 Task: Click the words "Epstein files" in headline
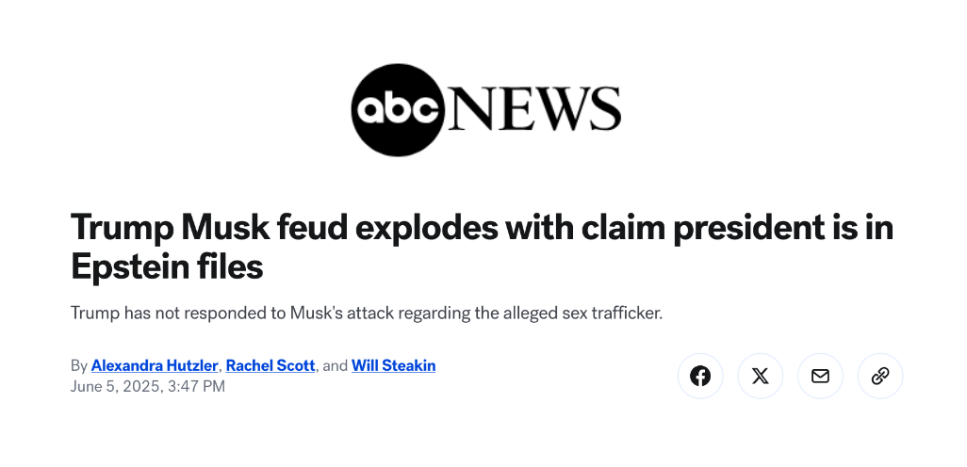pyautogui.click(x=167, y=266)
